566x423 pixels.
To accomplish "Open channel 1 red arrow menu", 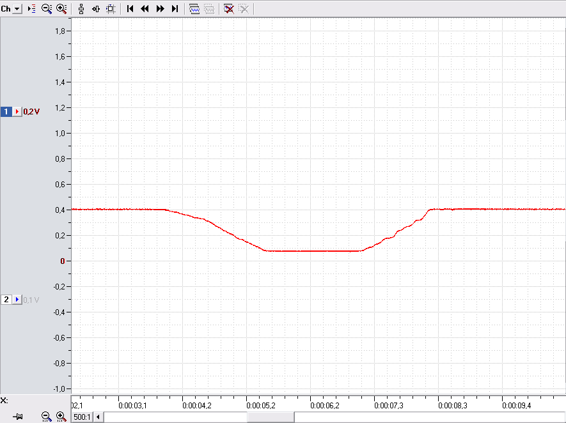I will (17, 112).
